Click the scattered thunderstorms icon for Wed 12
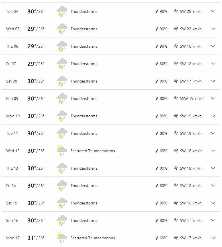 [x=62, y=150]
